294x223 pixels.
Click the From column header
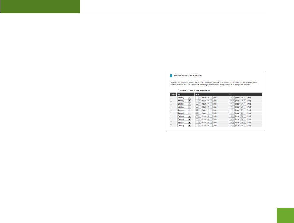point(211,94)
